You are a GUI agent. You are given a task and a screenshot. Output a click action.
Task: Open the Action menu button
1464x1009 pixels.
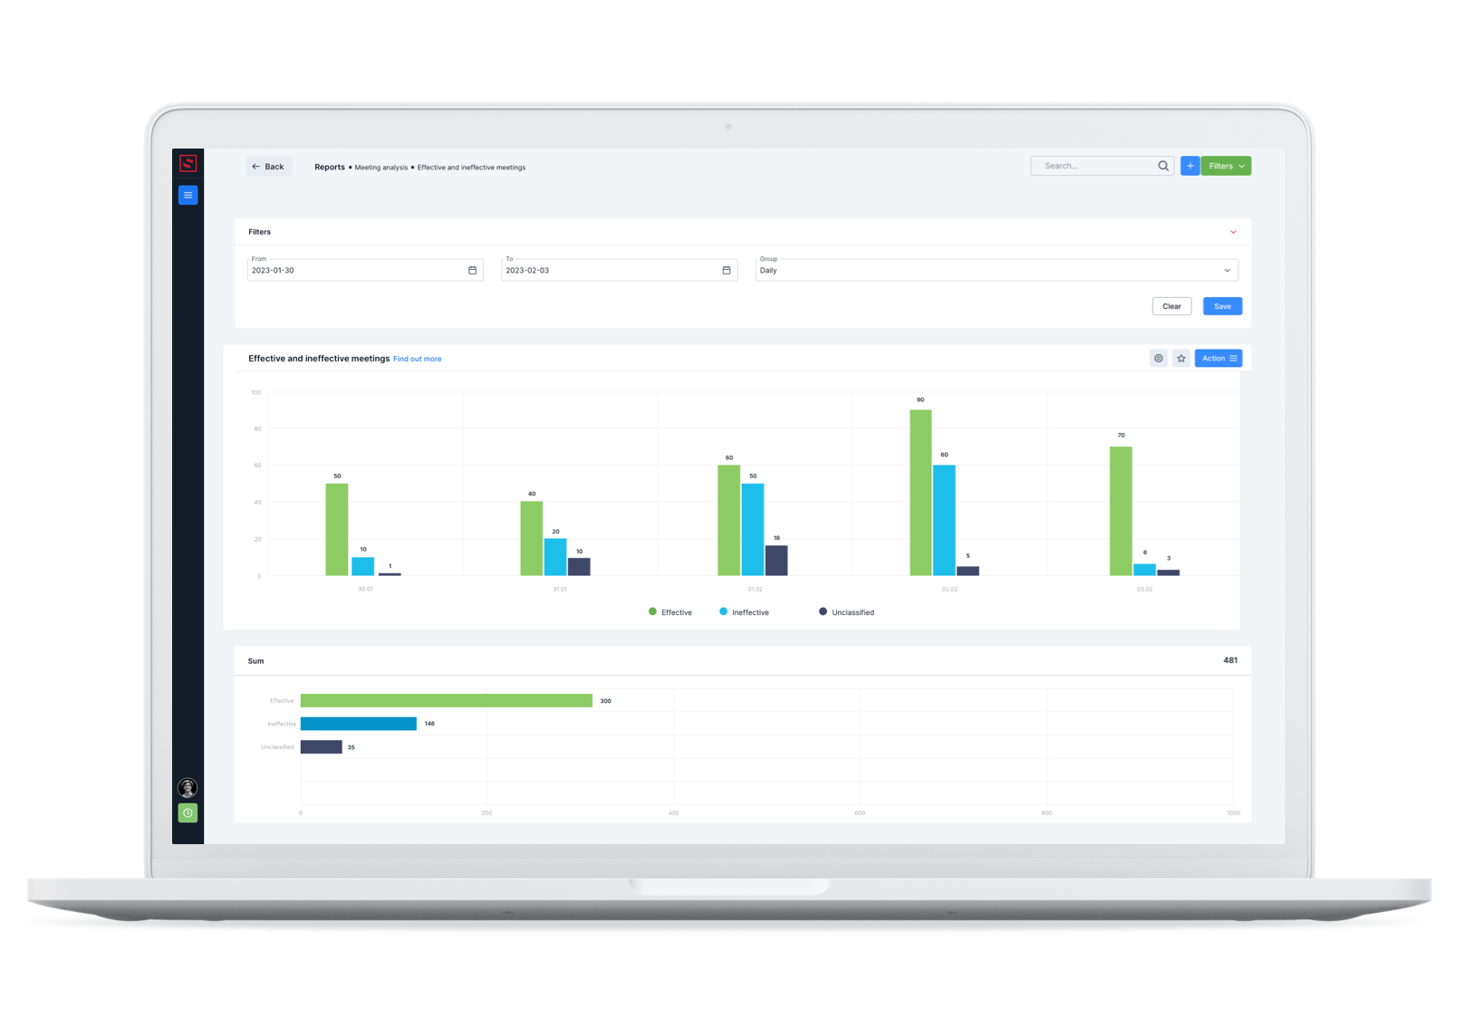pos(1218,359)
